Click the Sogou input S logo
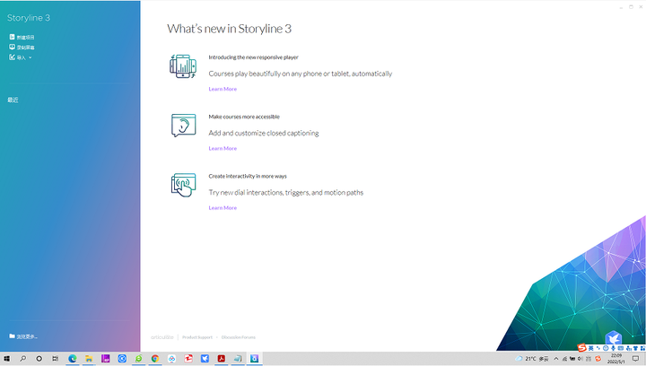This screenshot has height=366, width=646. (581, 348)
